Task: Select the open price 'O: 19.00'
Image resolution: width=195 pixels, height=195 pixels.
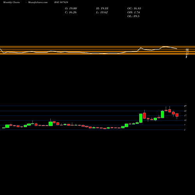Action: coord(71,9)
